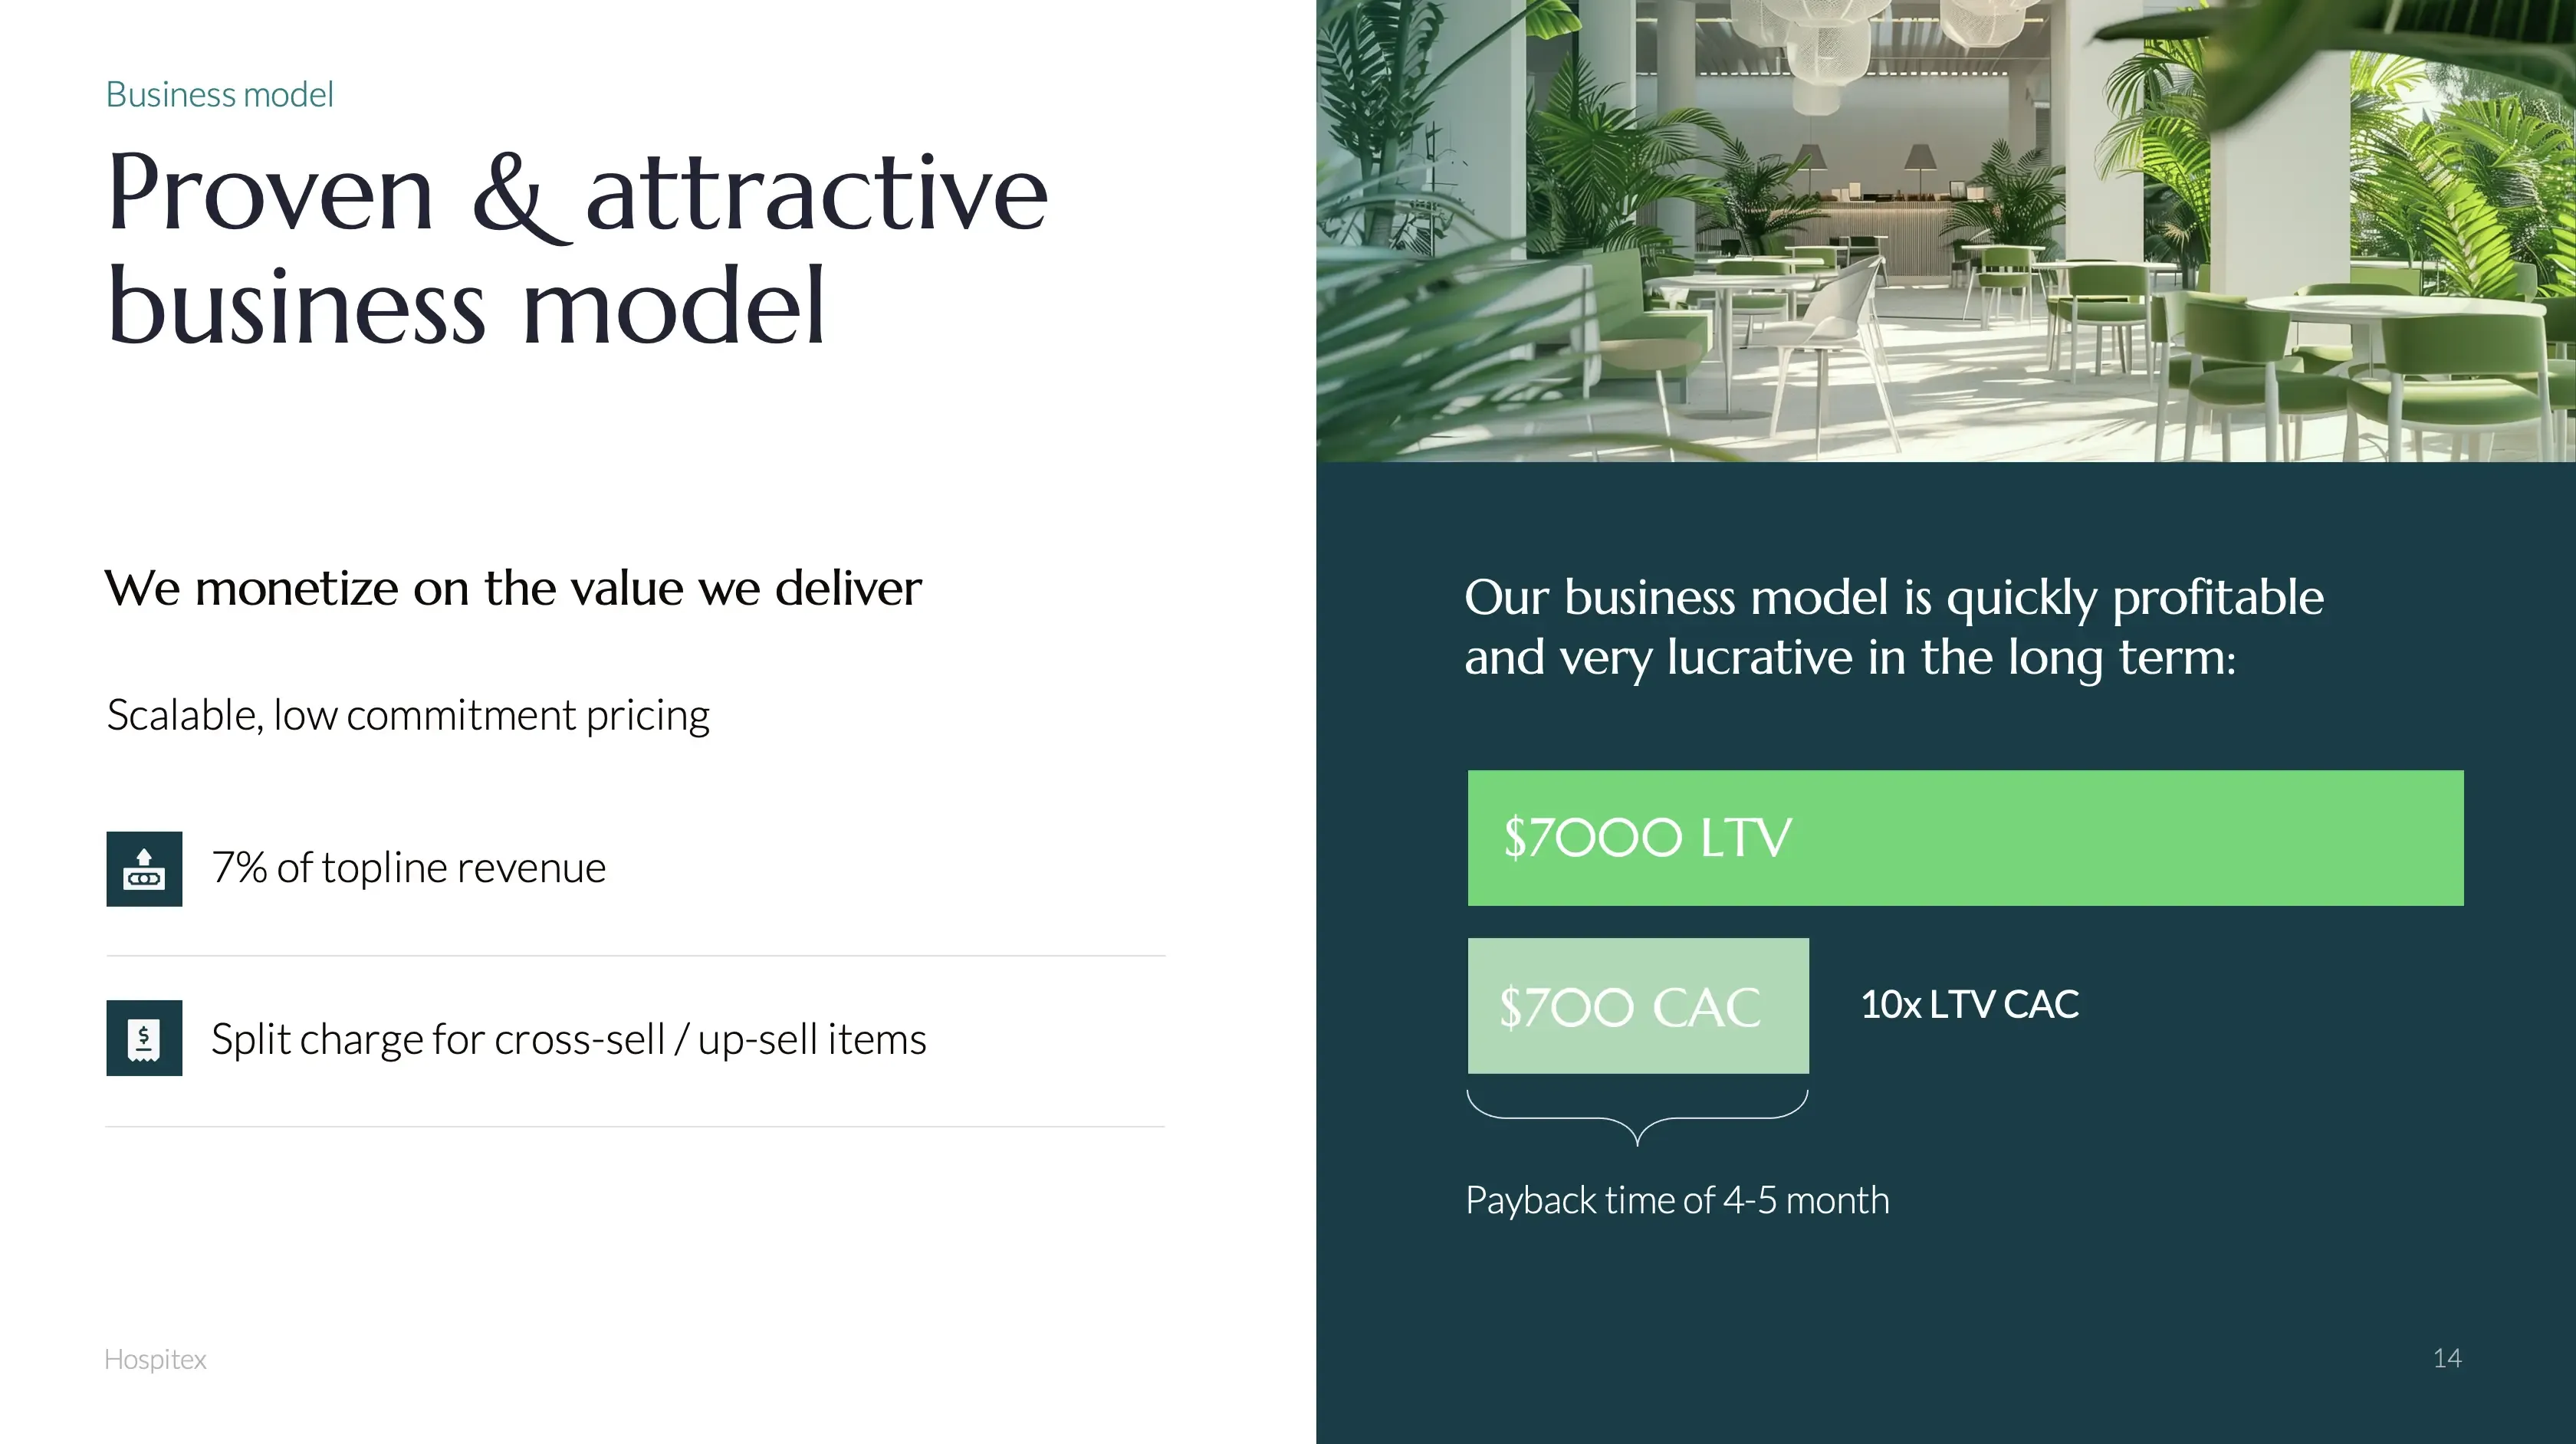2576x1444 pixels.
Task: Click the "Scalable, low commitment pricing" text
Action: (x=408, y=715)
